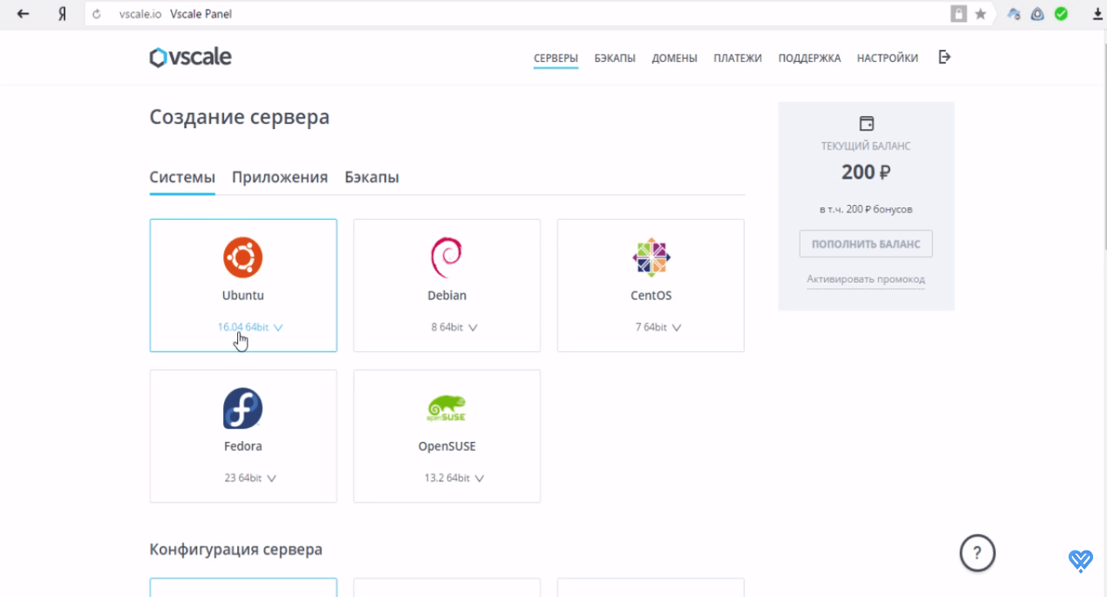Open the Поддержка menu item

coord(809,58)
